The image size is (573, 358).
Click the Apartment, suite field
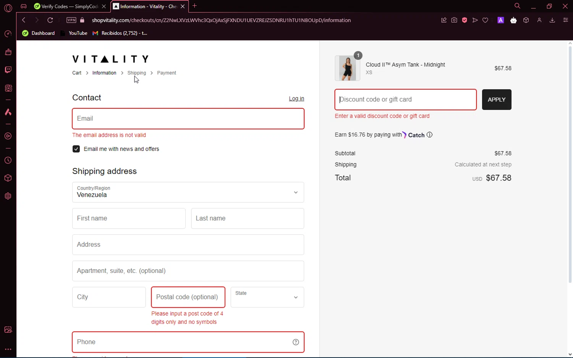click(188, 271)
